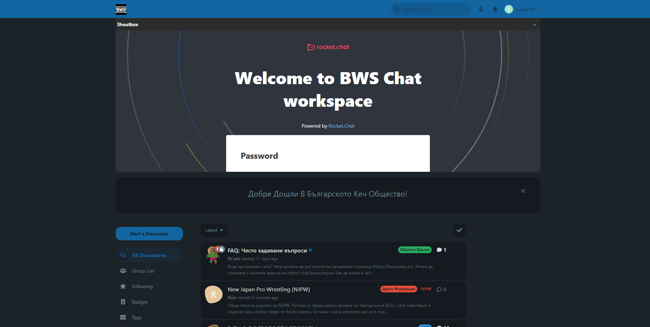Click the Group List people icon
Viewport: 650px width, 327px height.
pos(123,271)
